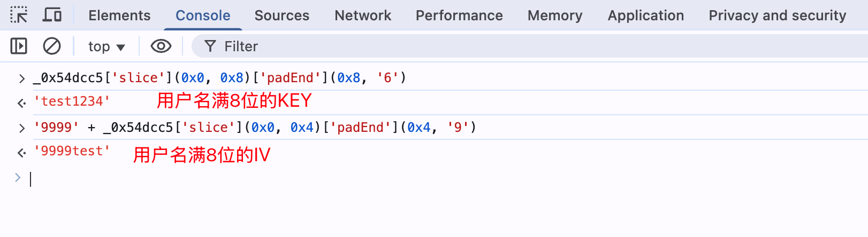Switch to the Application tab
868x237 pixels.
click(645, 15)
